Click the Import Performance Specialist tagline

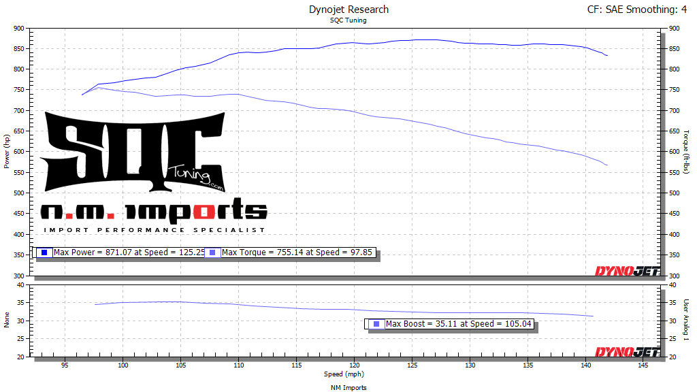(x=155, y=230)
